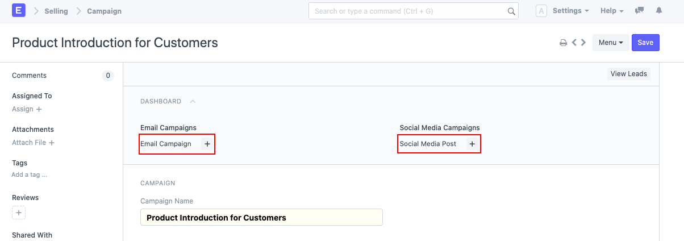684x241 pixels.
Task: Open the Help dropdown
Action: click(612, 11)
